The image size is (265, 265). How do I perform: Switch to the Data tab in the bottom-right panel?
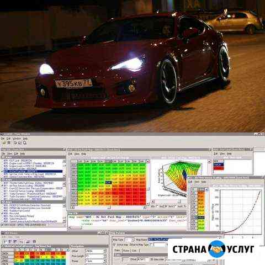(x=117, y=251)
